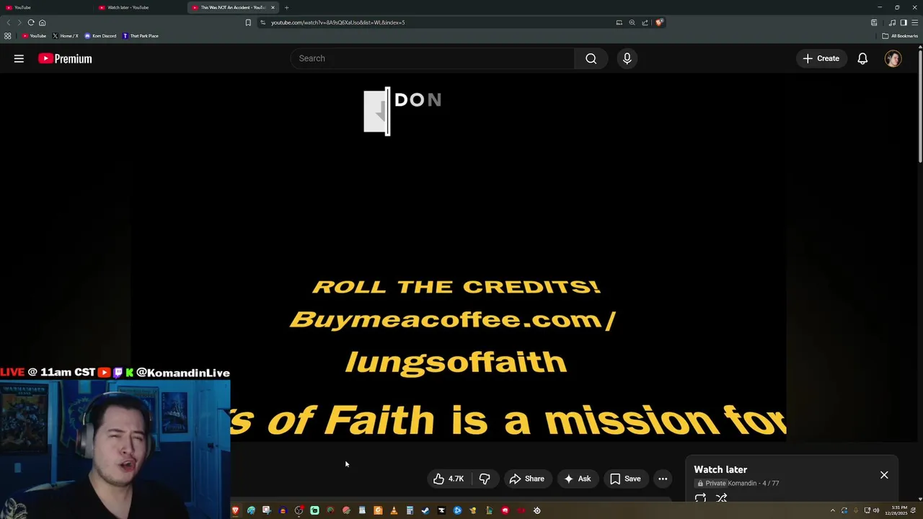Bookmark this page from the address bar
This screenshot has height=519, width=923.
coord(248,22)
